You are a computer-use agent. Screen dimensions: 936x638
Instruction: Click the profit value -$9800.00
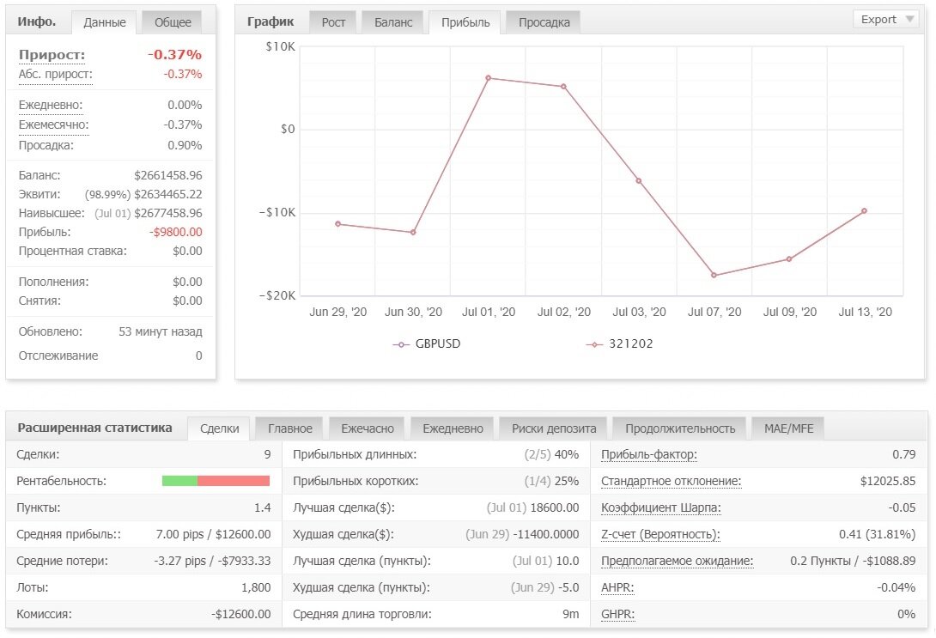point(175,232)
